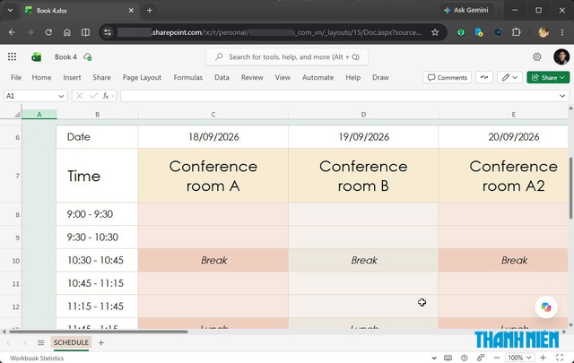Open the Copilot floating button
This screenshot has height=363, width=574.
click(x=546, y=307)
